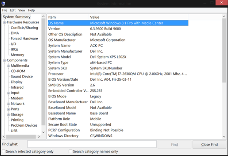Select the PCR7 Configuration row
228x156 pixels.
click(x=118, y=130)
